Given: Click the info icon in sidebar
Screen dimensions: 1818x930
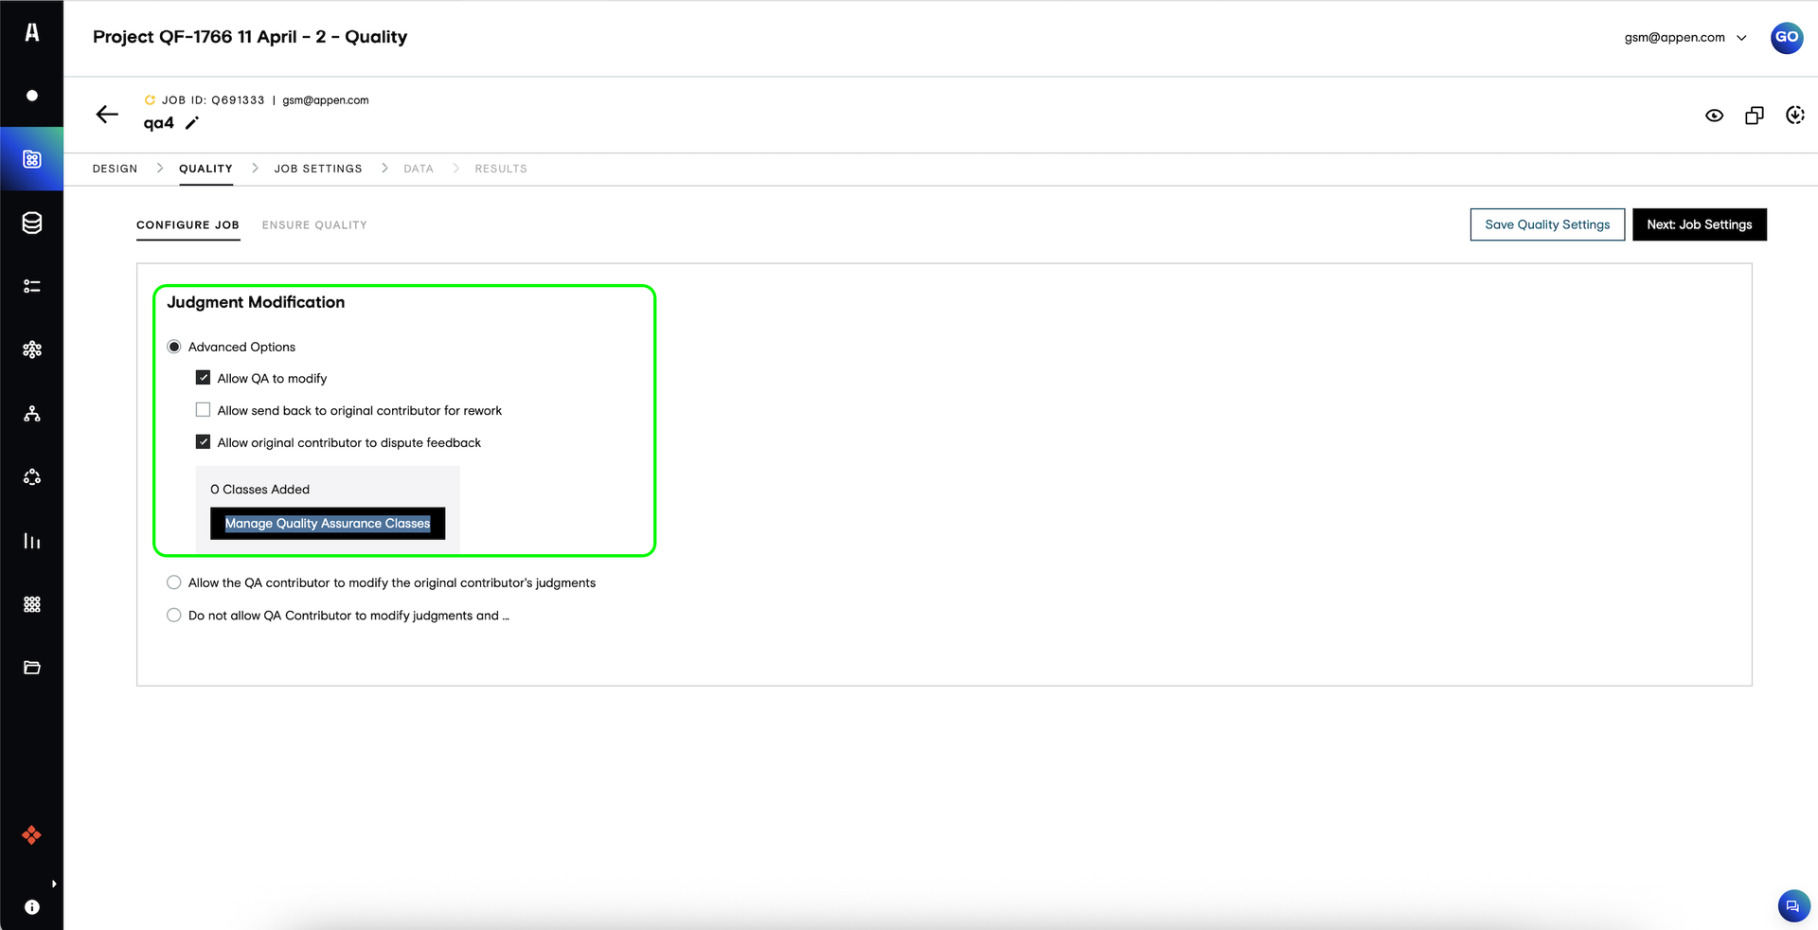Looking at the screenshot, I should (x=32, y=907).
